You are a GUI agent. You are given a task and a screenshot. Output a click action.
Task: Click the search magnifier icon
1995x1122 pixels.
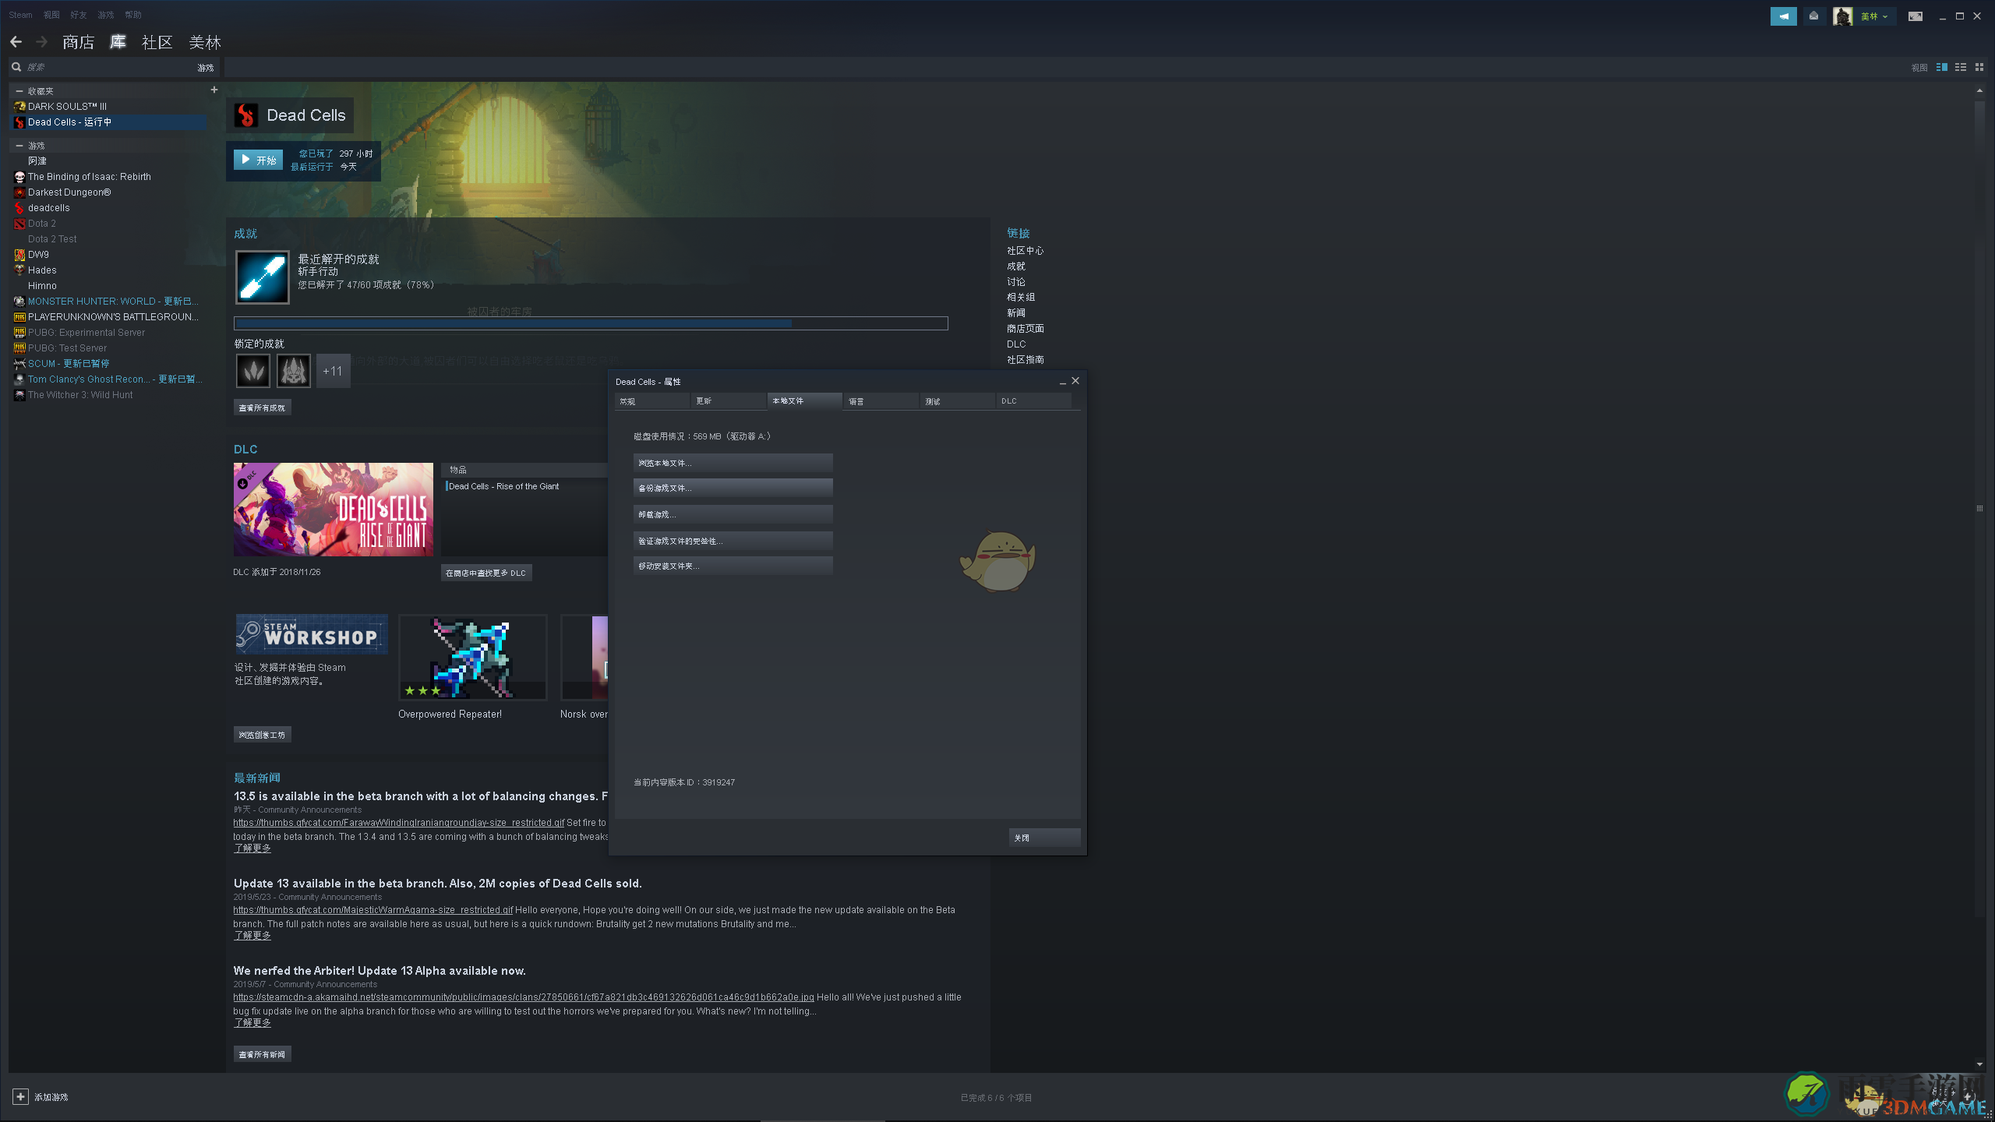pyautogui.click(x=16, y=67)
